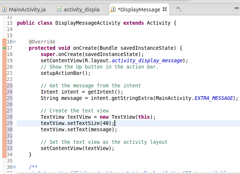The image size is (240, 174).
Task: Click the EXTRA_MESSAGE constant
Action: 213,98
